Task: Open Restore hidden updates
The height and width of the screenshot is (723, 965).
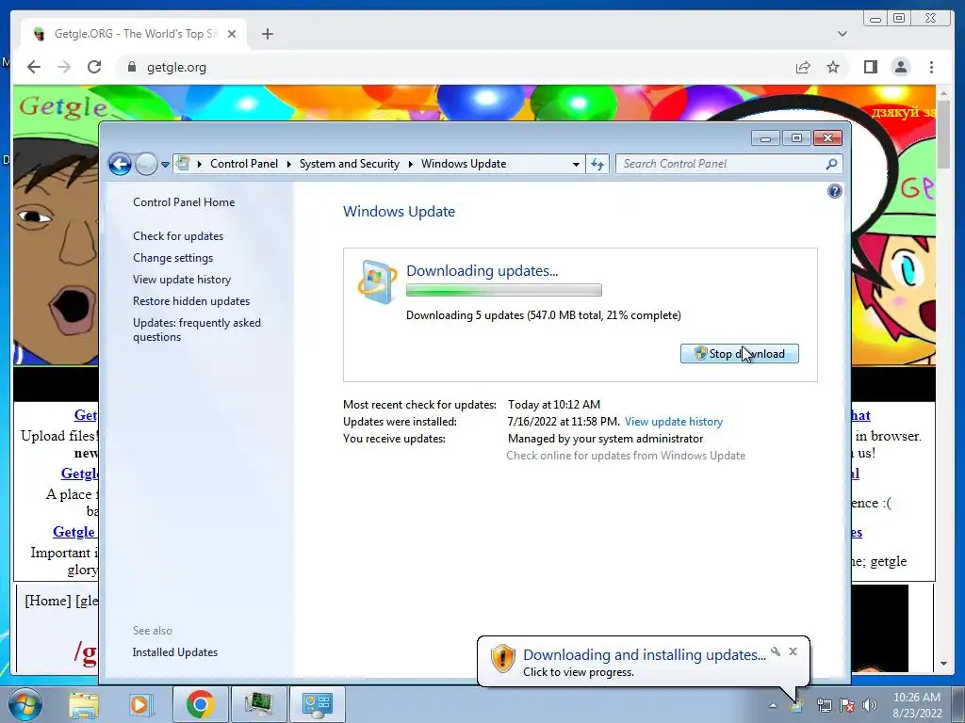Action: pos(191,300)
